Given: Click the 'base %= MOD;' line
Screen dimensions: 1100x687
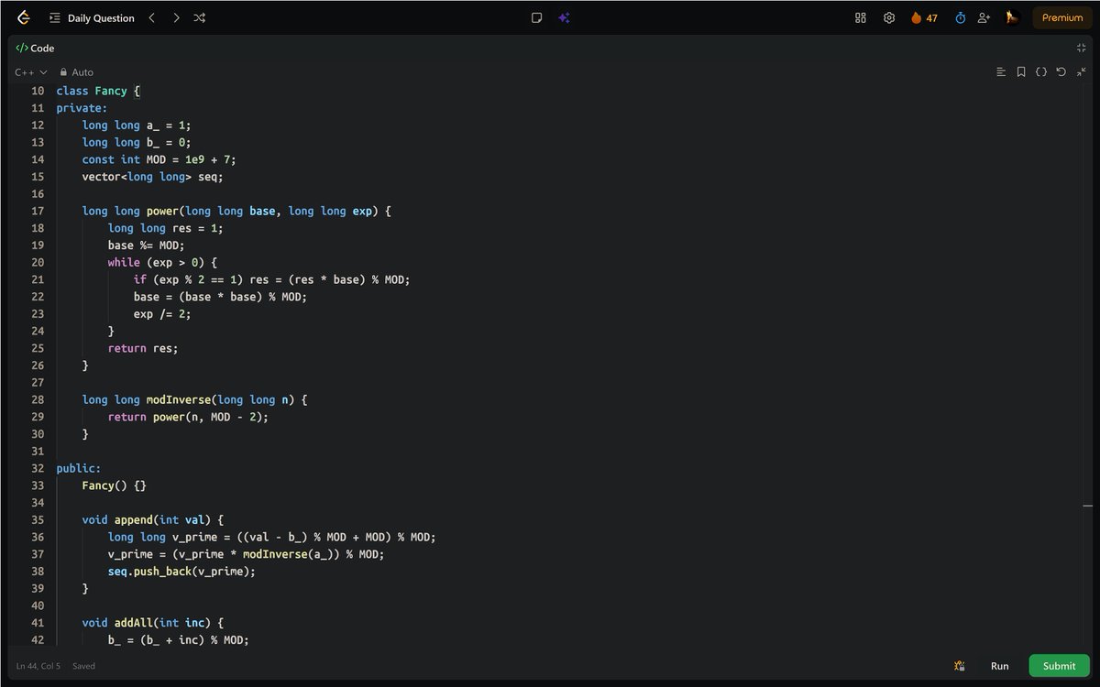Looking at the screenshot, I should point(146,245).
